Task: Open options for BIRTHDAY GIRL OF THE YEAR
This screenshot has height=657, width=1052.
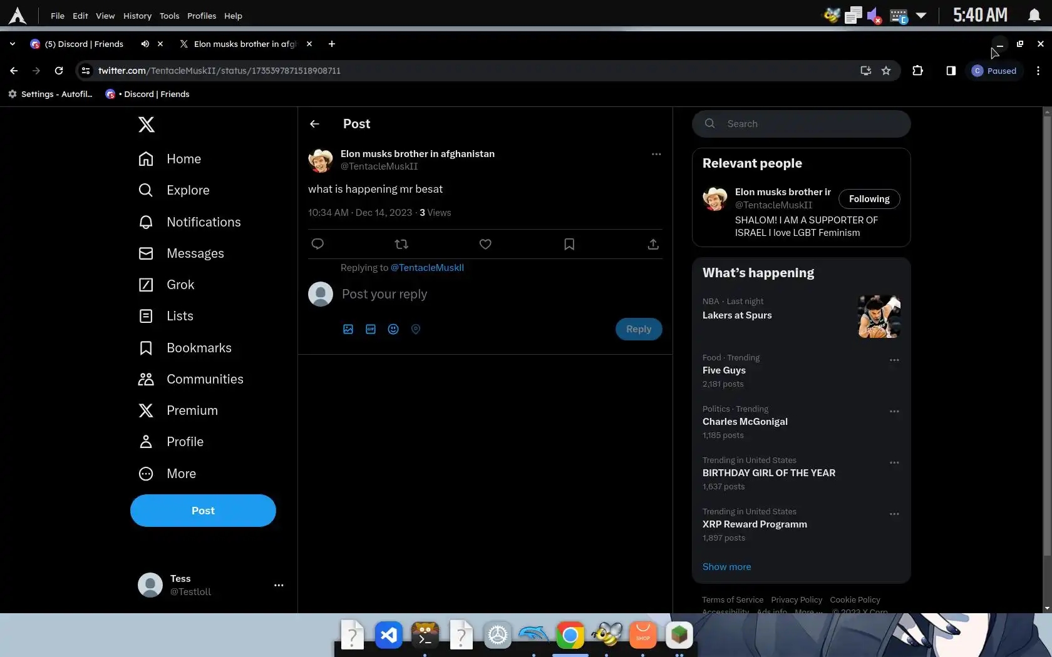Action: 894,463
